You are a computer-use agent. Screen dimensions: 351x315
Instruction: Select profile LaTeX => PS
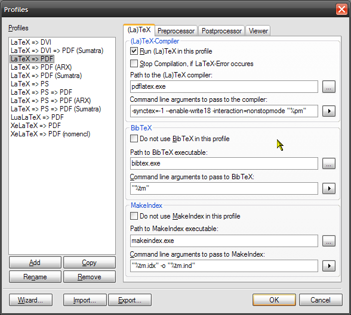30,84
